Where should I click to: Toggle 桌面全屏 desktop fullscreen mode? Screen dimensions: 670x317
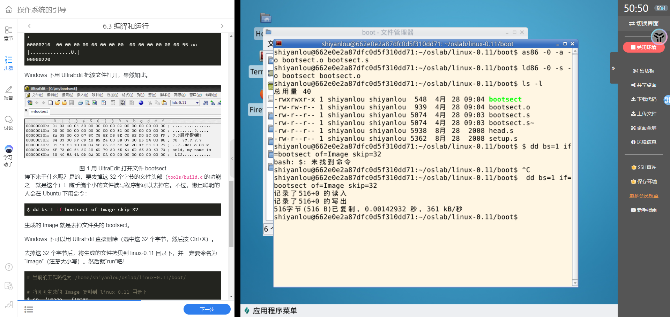tap(643, 128)
